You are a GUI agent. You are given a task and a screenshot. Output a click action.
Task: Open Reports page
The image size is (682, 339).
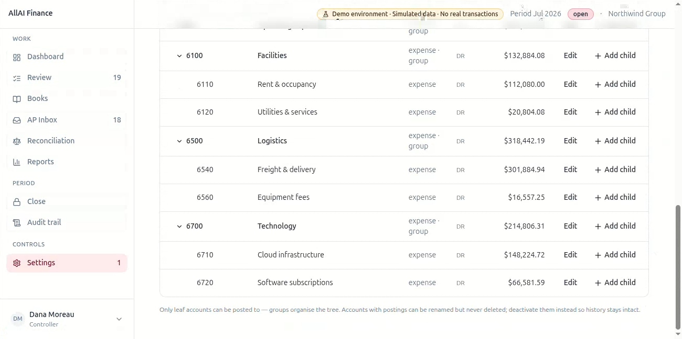tap(67, 162)
